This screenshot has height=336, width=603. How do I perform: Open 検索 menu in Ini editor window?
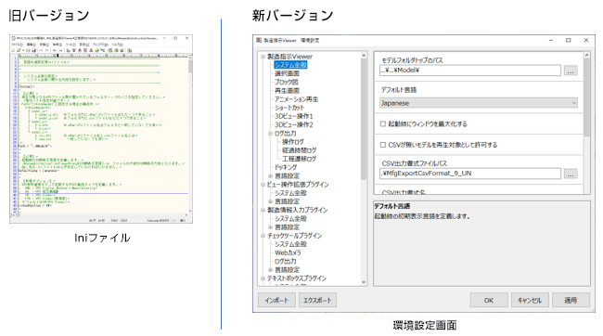(x=57, y=45)
